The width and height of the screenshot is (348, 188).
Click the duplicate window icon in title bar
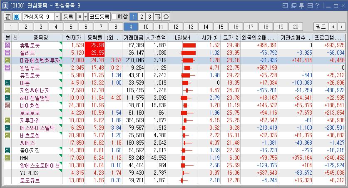coord(293,5)
